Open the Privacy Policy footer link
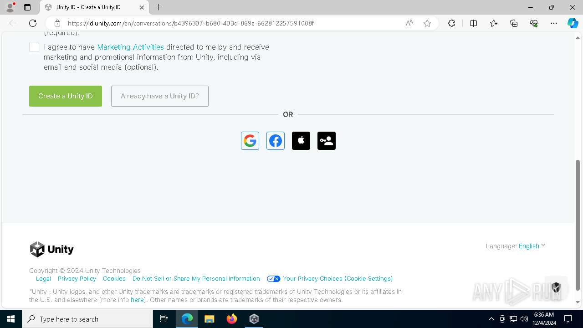 point(77,278)
